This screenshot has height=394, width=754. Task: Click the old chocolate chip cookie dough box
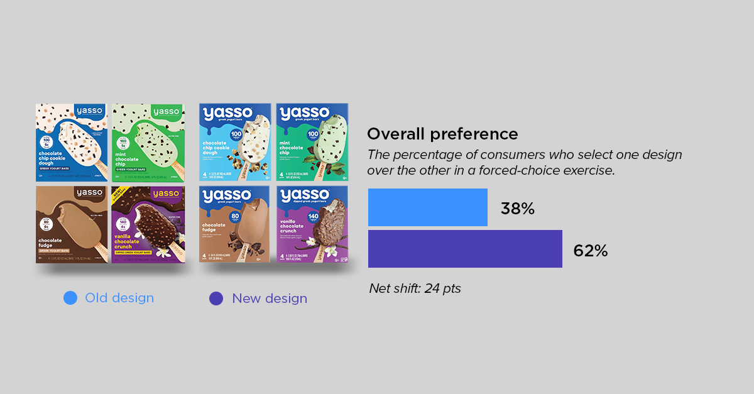point(72,143)
